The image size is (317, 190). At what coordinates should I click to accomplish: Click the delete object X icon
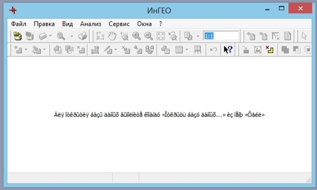click(x=81, y=50)
